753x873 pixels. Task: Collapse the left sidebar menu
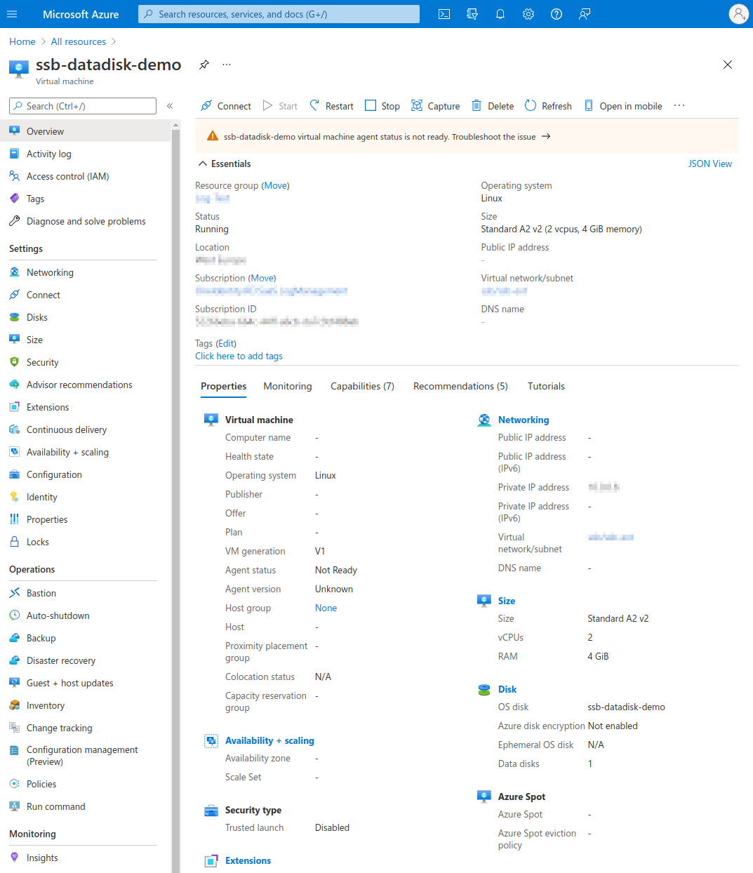170,106
